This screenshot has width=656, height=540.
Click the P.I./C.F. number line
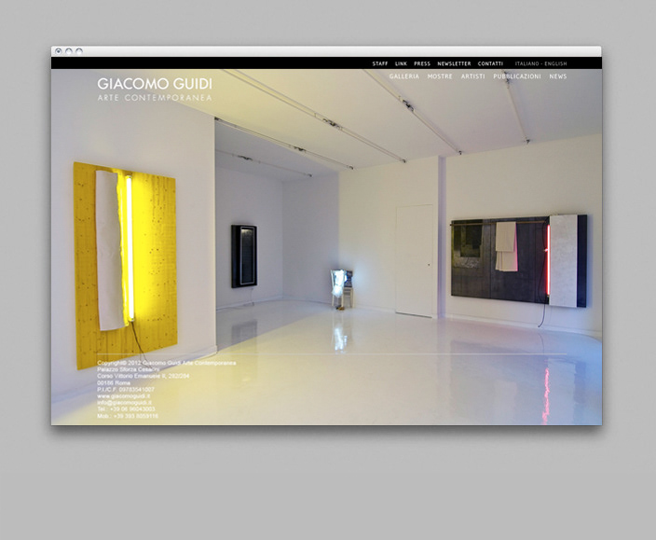click(x=126, y=389)
